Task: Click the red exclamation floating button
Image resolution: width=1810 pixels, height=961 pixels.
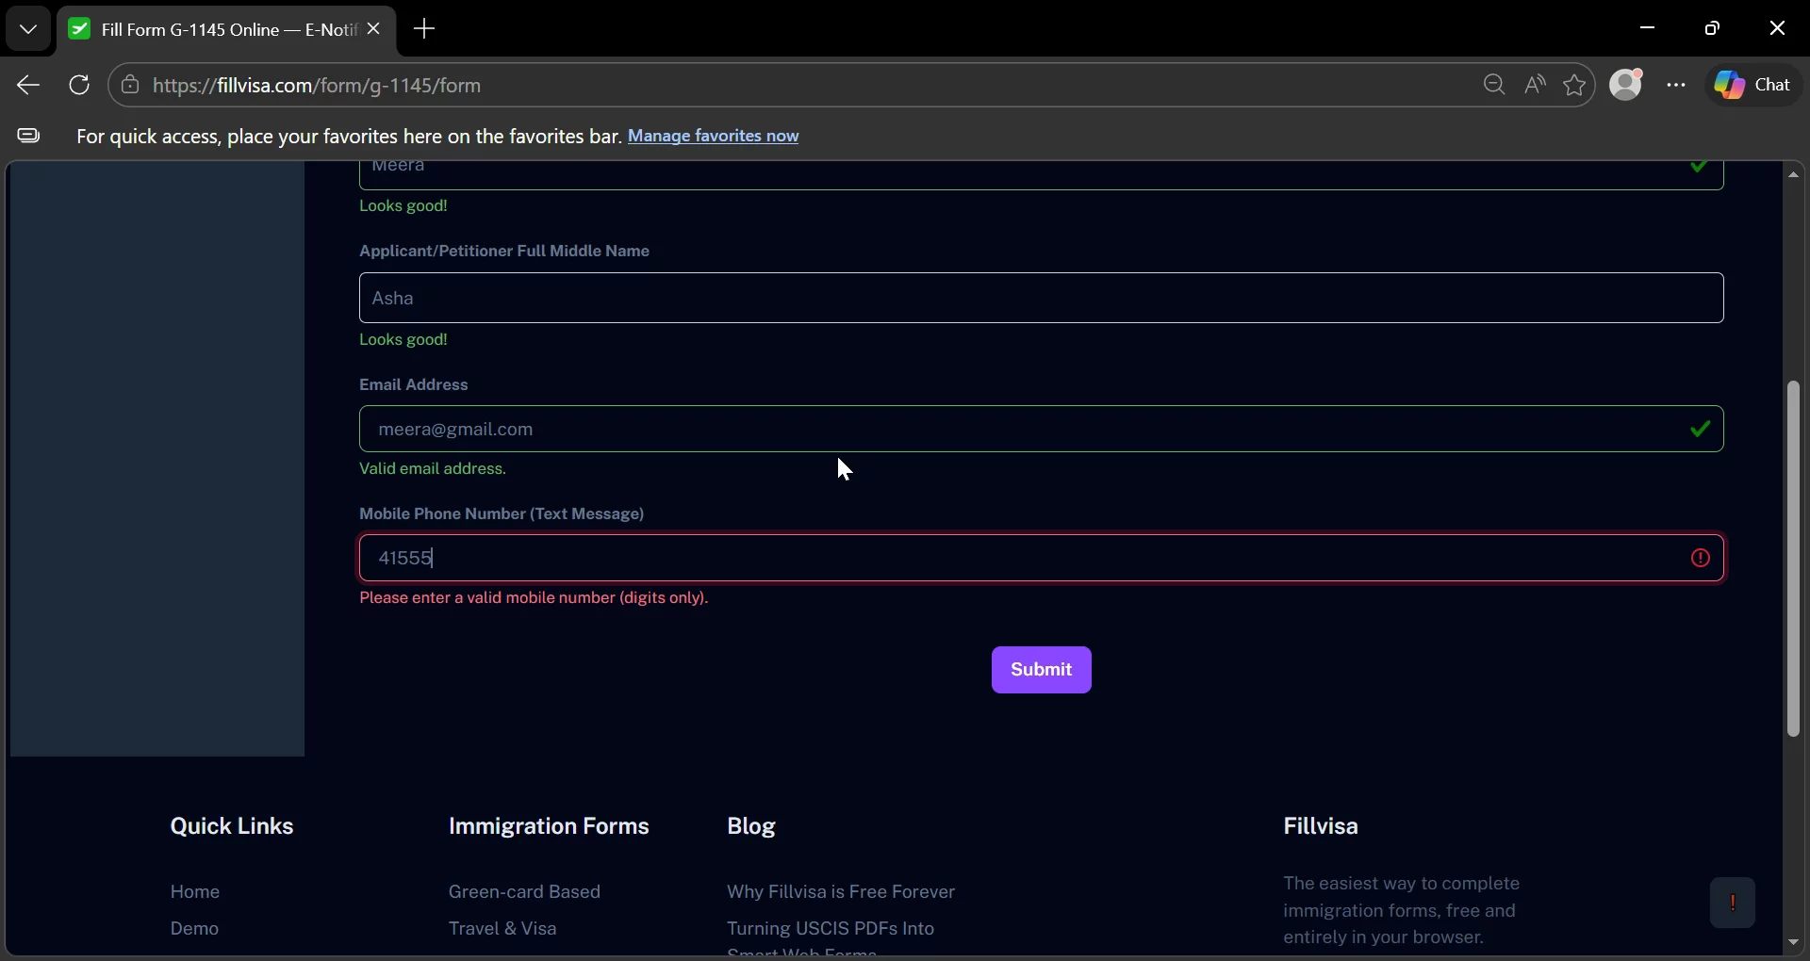Action: (x=1733, y=903)
